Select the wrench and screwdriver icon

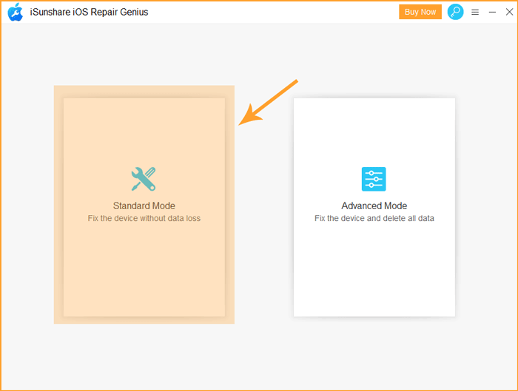click(x=144, y=179)
